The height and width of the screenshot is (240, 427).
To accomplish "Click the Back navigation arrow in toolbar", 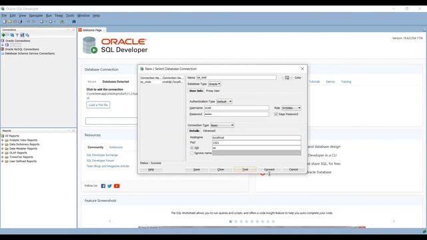I will (41, 21).
